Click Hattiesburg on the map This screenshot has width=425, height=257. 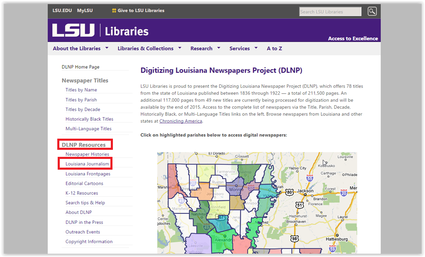[337, 239]
